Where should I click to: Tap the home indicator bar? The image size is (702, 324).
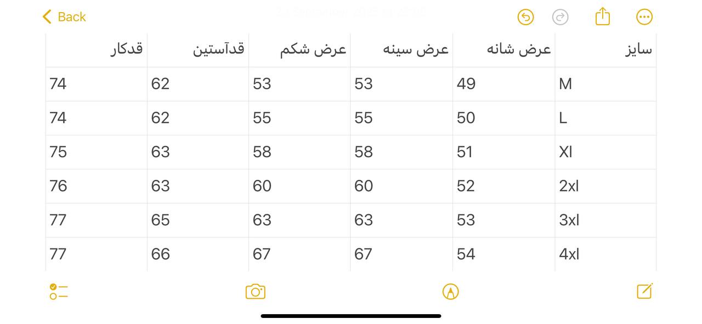pos(351,316)
